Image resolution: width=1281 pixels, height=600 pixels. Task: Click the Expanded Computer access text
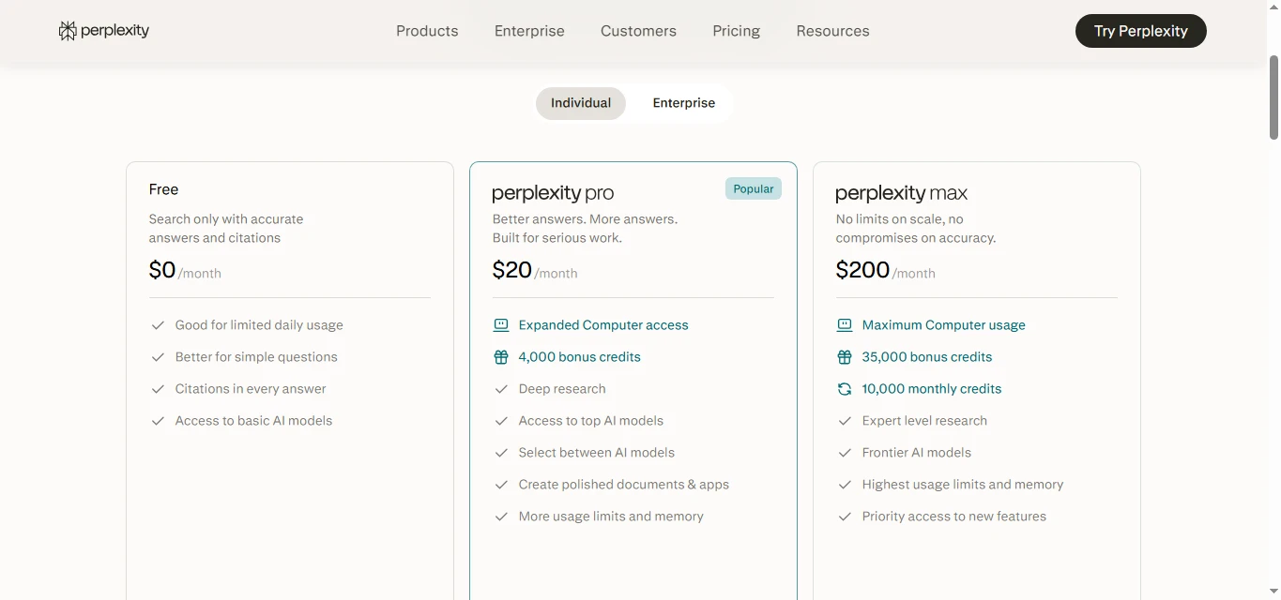click(603, 325)
